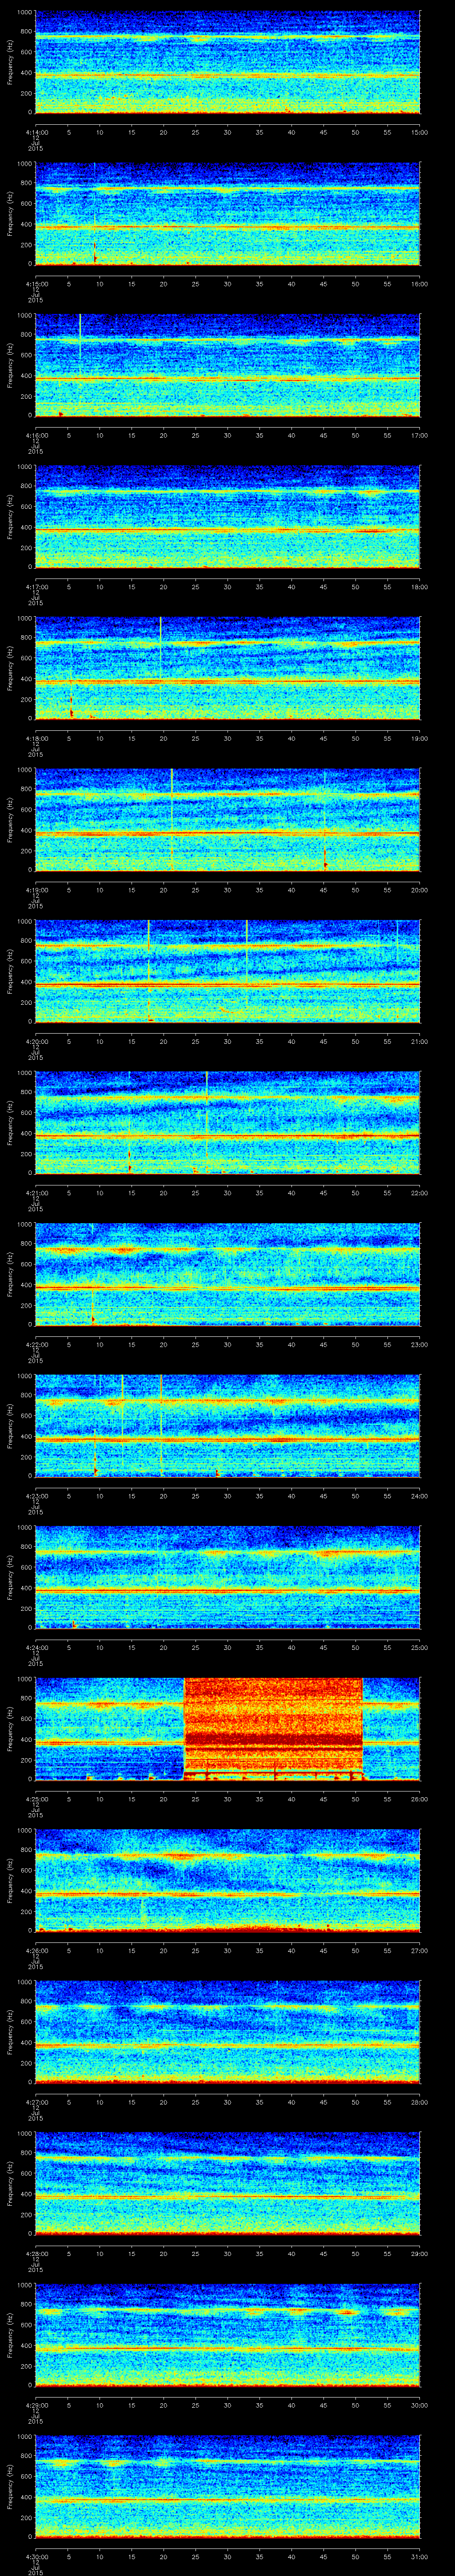The width and height of the screenshot is (455, 2576).
Task: Click the 25:00 end time label
Action: [419, 1647]
